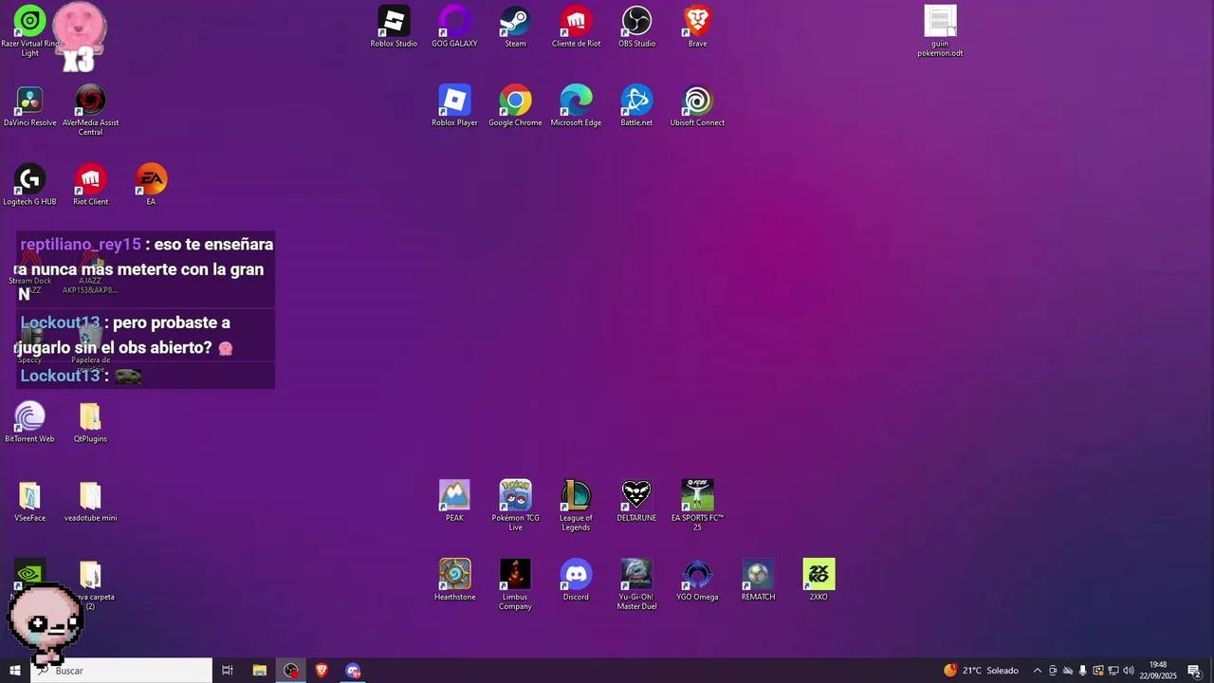The width and height of the screenshot is (1214, 683).
Task: Open the clock showing 19:48
Action: tap(1158, 671)
